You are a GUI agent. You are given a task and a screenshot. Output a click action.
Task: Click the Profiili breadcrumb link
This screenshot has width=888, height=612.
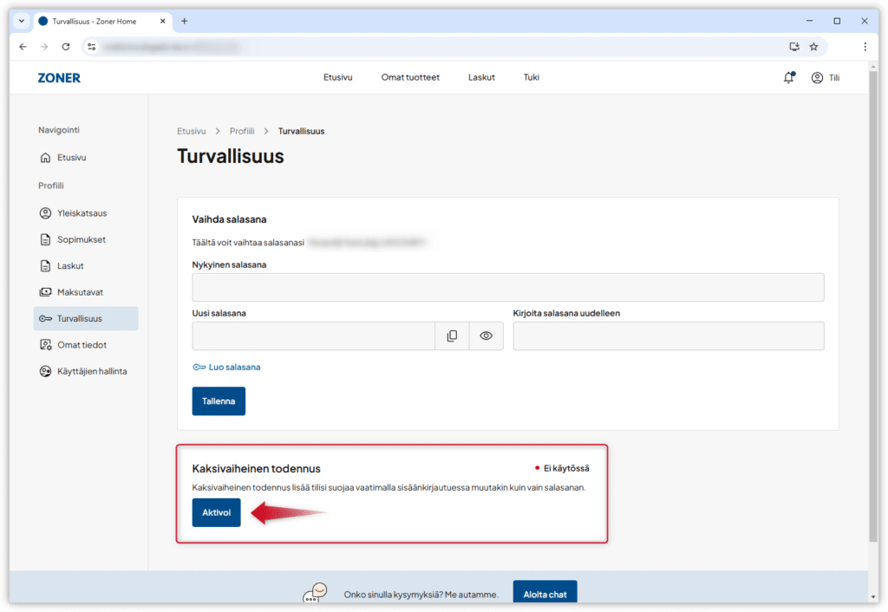click(242, 131)
